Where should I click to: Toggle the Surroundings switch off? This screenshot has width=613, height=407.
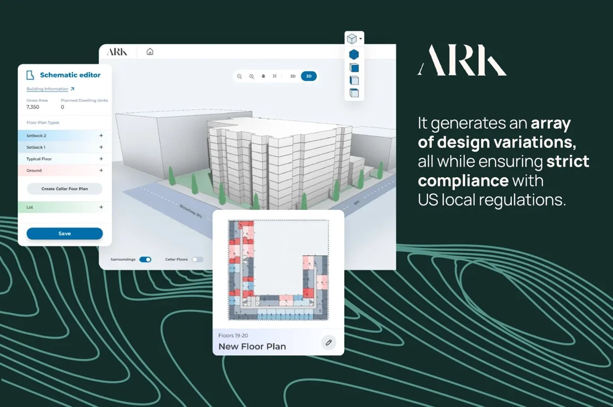point(145,259)
